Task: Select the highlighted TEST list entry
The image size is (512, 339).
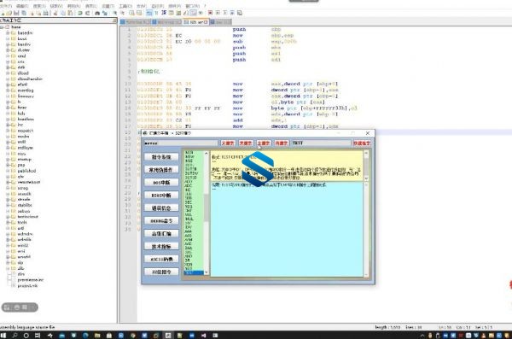Action: tap(194, 272)
